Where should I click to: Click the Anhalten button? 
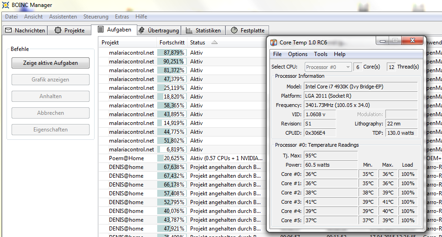51,96
